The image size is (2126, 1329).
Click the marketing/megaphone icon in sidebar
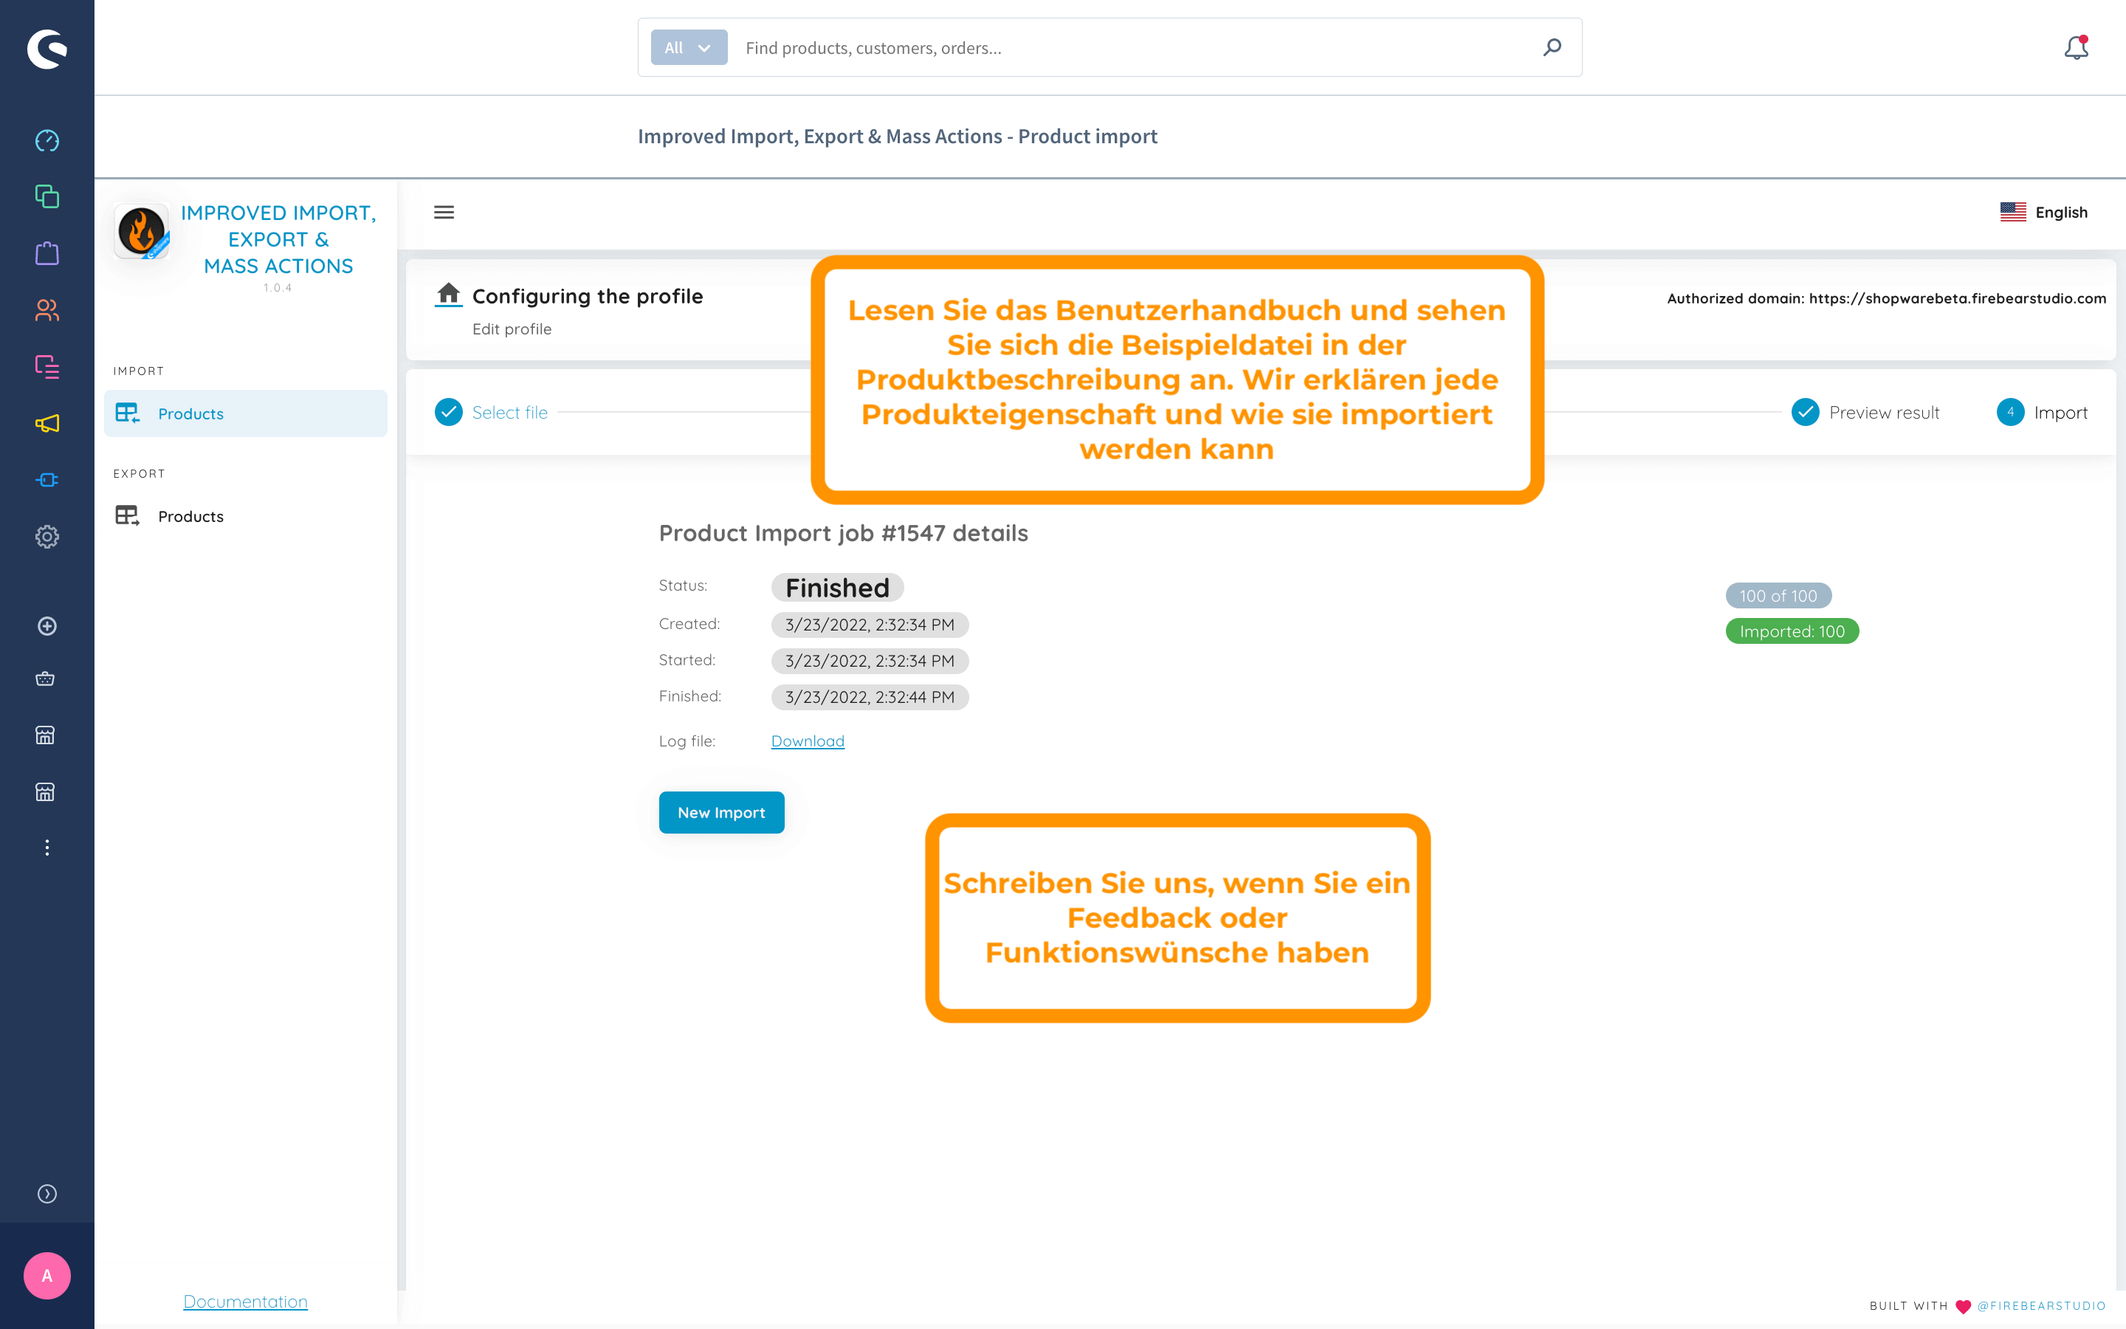point(46,422)
